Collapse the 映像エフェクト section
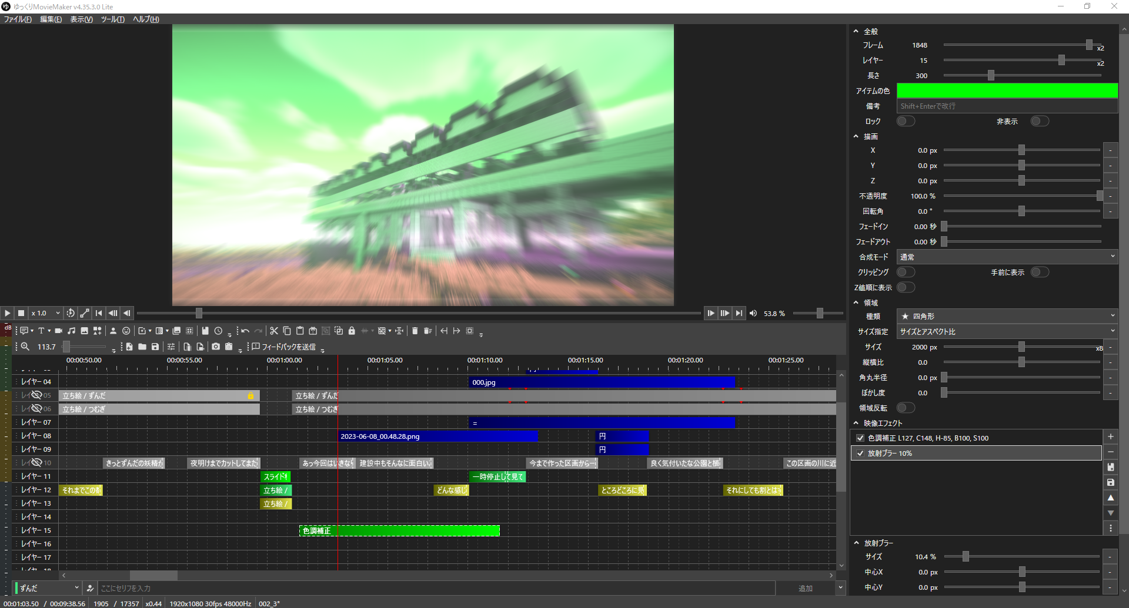The width and height of the screenshot is (1129, 608). coord(856,423)
